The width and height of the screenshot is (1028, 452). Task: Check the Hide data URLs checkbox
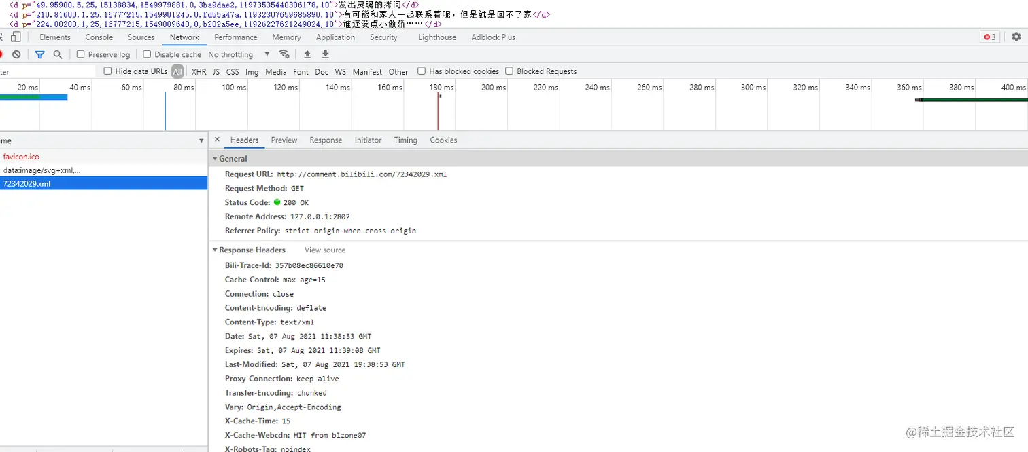click(x=107, y=71)
